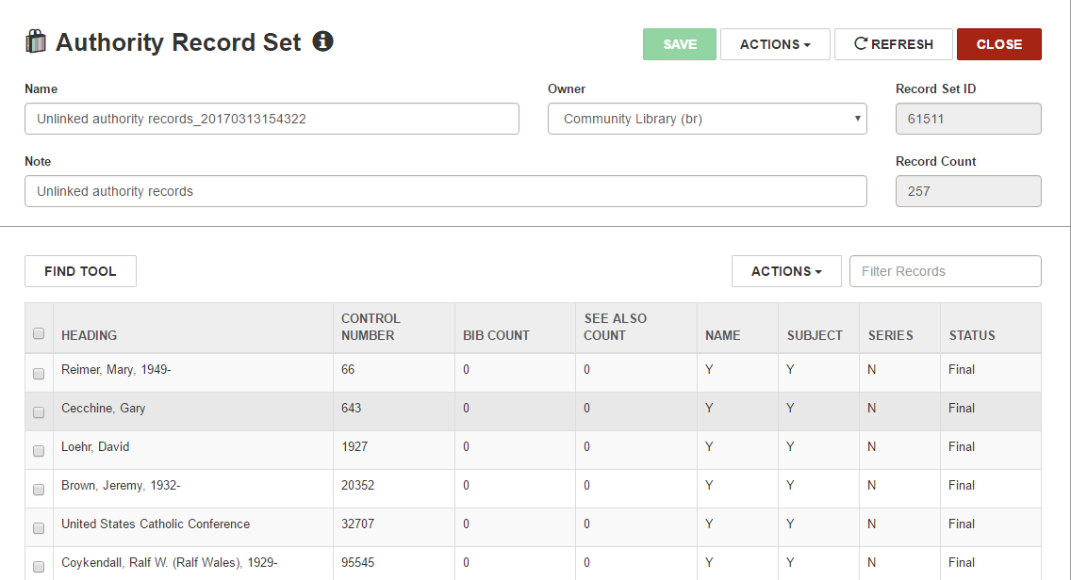Screen dimensions: 1071x580
Task: Click the Note text field
Action: coord(445,191)
